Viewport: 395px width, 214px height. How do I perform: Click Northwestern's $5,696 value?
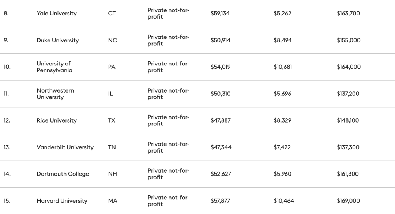(282, 94)
